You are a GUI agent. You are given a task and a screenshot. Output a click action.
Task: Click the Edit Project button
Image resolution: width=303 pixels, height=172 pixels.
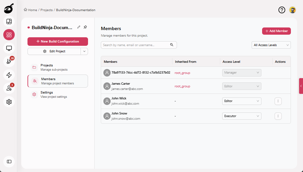pos(54,51)
